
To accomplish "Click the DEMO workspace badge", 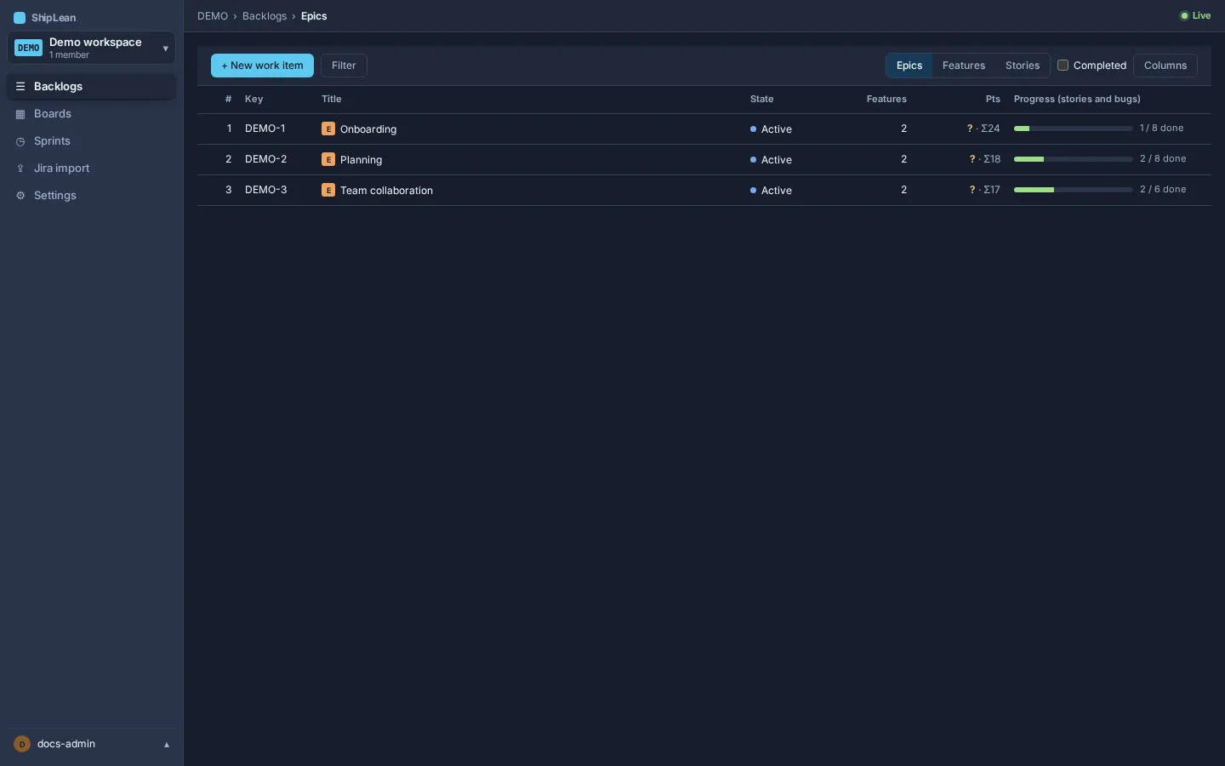I will [28, 48].
